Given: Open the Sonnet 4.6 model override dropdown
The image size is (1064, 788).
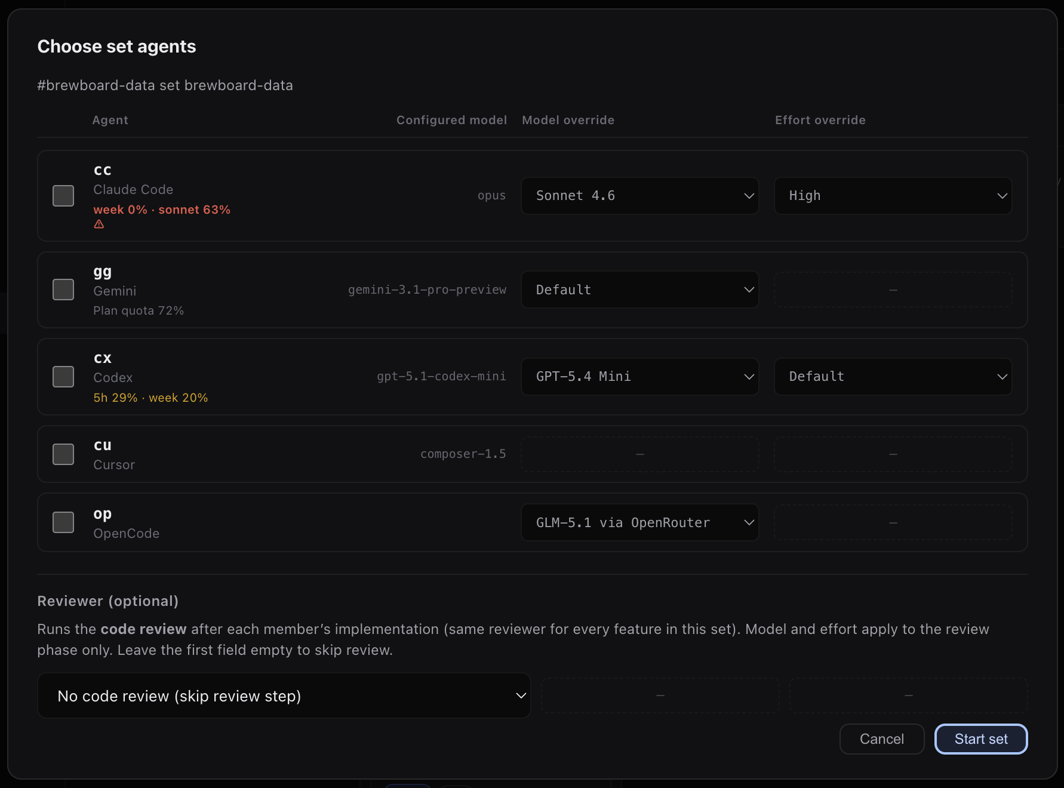Looking at the screenshot, I should pyautogui.click(x=639, y=196).
